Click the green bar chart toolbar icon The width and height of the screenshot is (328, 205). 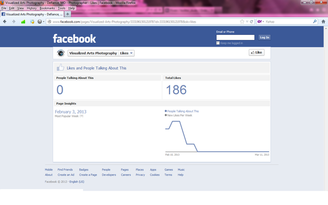click(x=23, y=22)
